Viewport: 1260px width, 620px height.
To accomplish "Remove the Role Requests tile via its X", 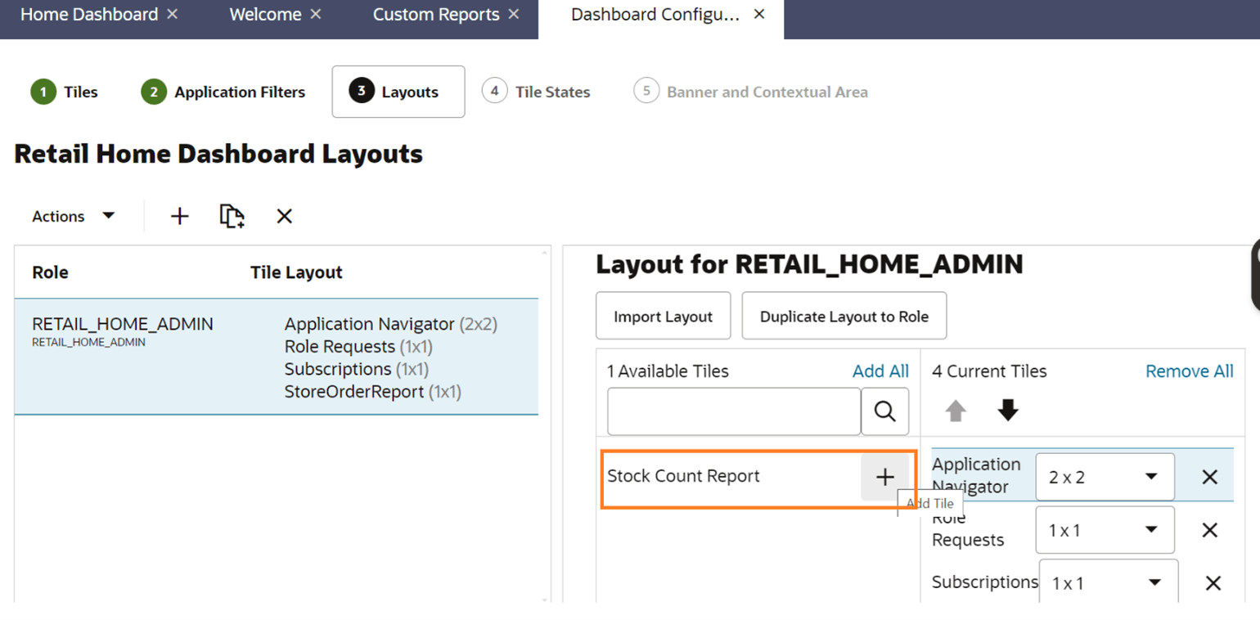I will click(x=1209, y=529).
